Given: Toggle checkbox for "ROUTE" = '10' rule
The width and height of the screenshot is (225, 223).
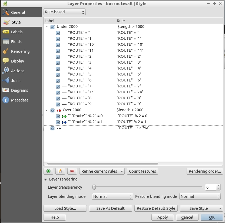Looking at the screenshot, I should pos(58,45).
